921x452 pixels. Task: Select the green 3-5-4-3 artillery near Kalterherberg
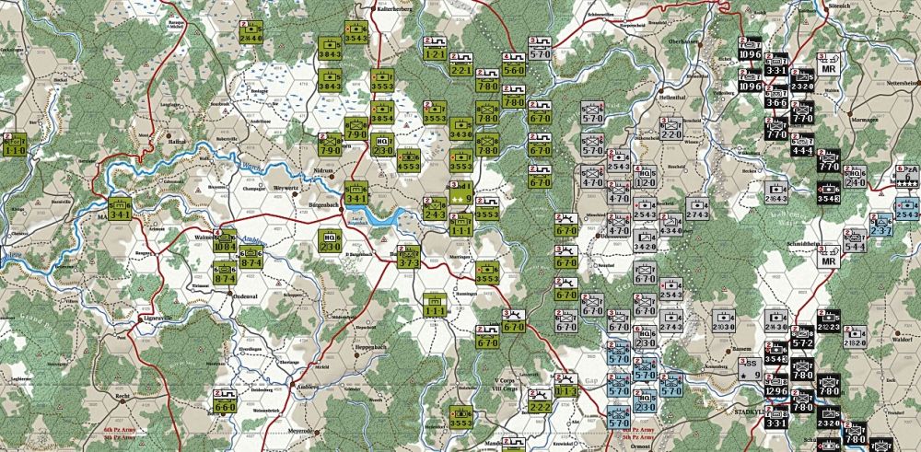tap(356, 32)
